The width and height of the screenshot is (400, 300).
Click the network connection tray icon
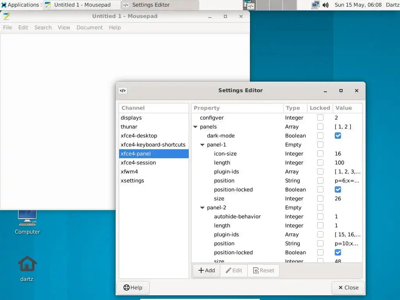click(x=316, y=5)
